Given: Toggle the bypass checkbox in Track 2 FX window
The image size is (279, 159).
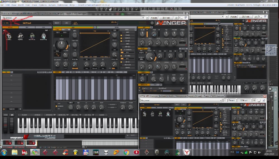Looking at the screenshot, I should pos(186,18).
